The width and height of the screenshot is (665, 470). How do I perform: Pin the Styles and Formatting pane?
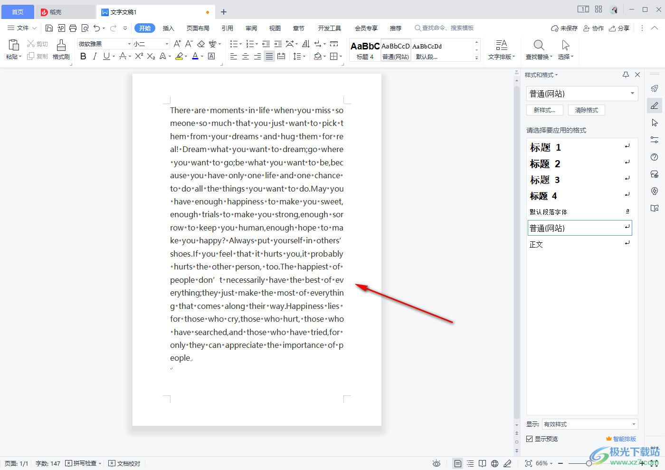[626, 75]
